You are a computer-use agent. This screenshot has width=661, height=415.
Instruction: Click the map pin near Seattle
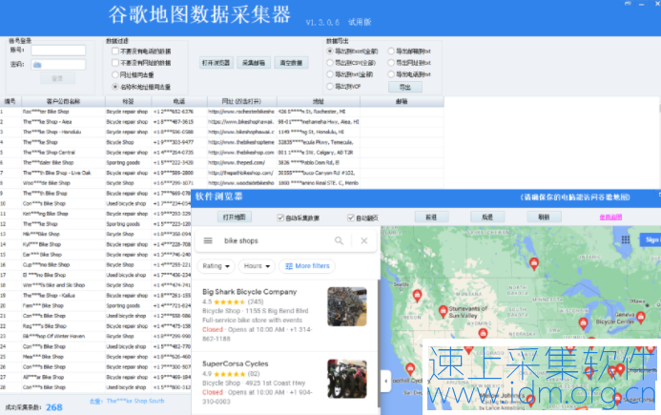(417, 296)
